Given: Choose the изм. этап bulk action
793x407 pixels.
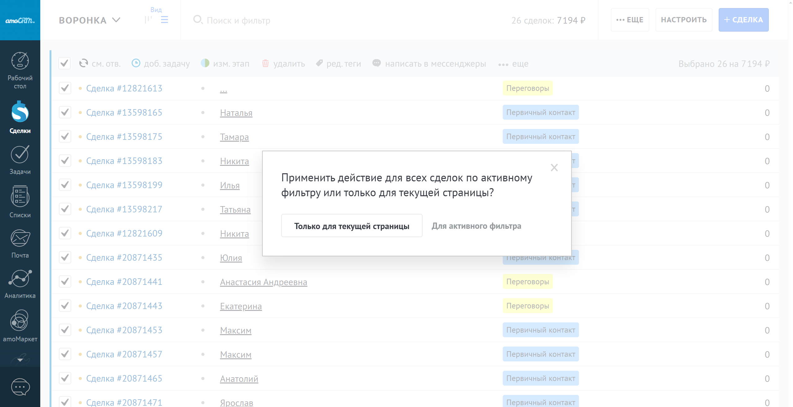Looking at the screenshot, I should click(225, 64).
